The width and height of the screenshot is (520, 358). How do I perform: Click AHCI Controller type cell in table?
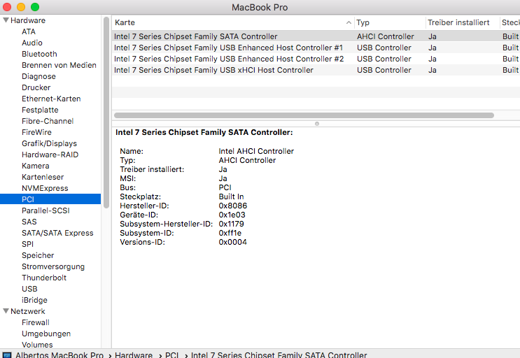[386, 36]
